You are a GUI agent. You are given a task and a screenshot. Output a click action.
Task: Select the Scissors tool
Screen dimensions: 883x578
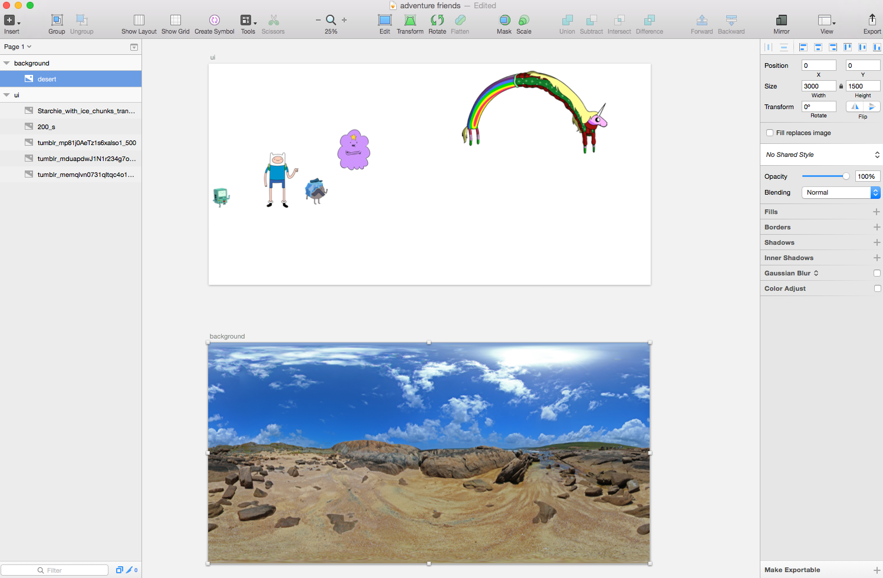pos(274,20)
